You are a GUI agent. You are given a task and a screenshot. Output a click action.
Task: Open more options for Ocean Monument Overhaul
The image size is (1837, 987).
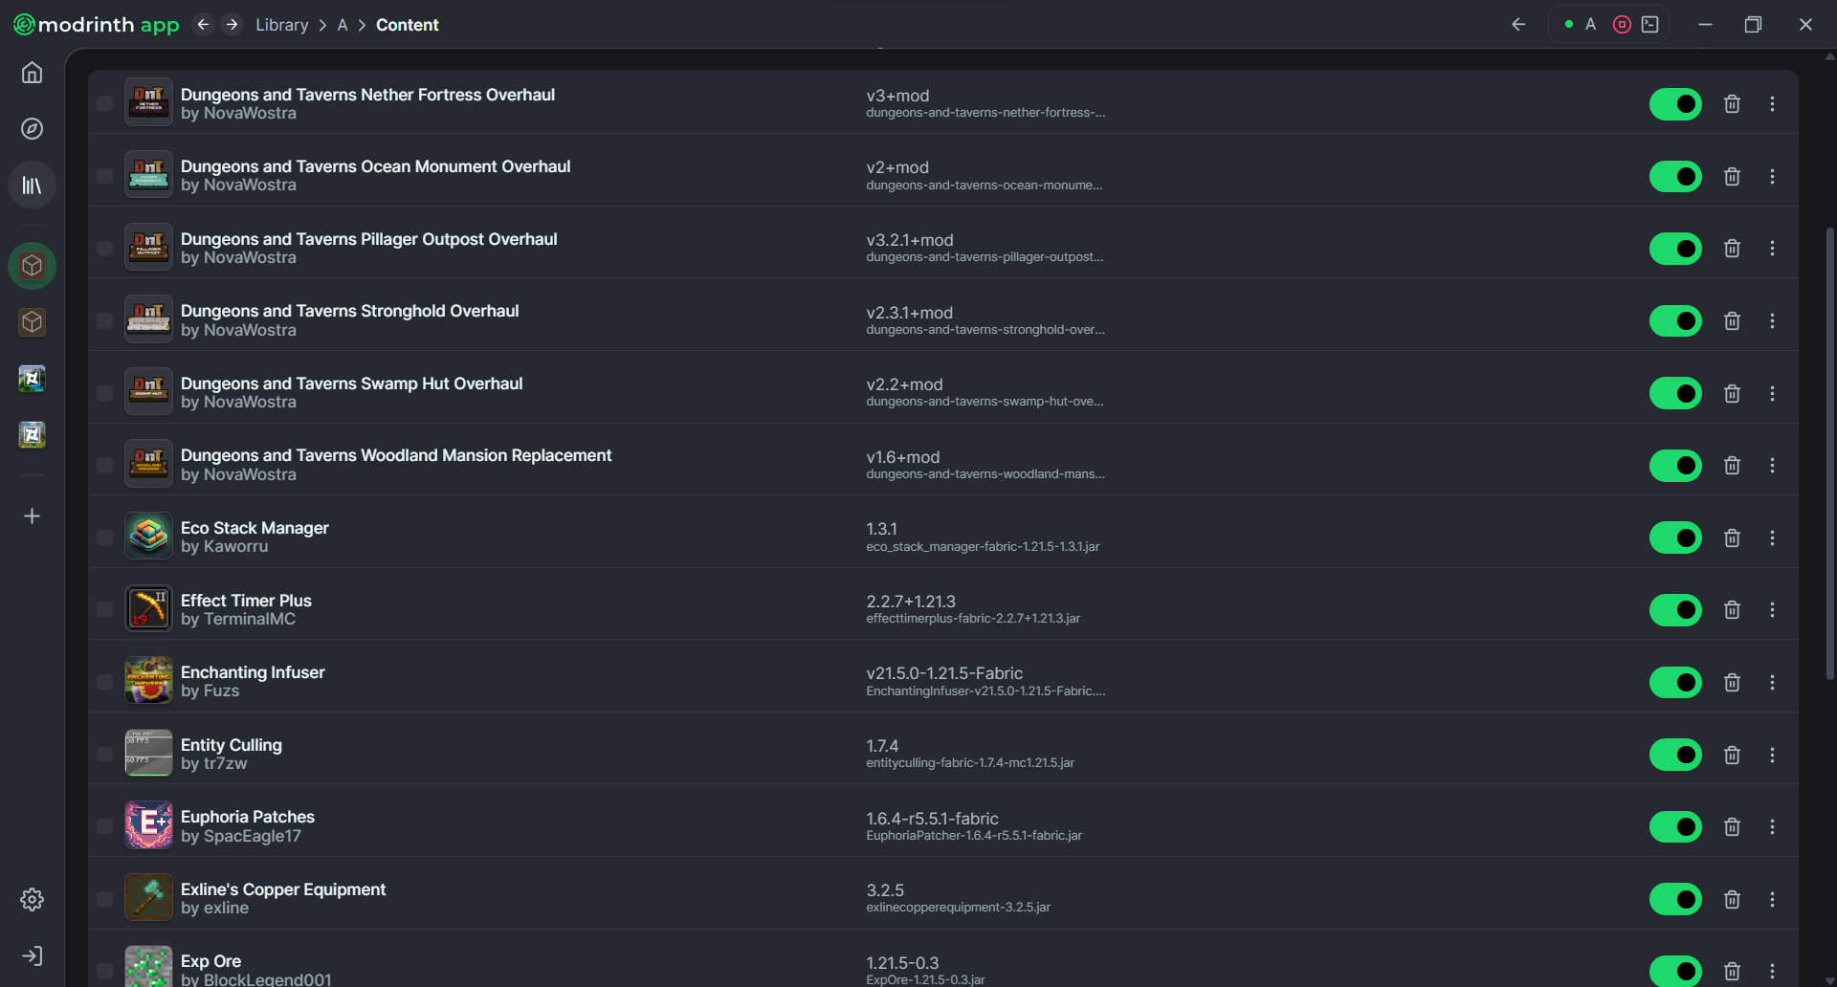pos(1772,177)
